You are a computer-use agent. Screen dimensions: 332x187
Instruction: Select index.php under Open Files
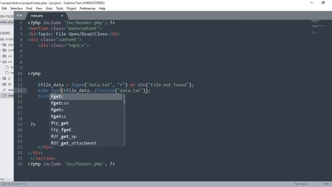click(x=7, y=22)
